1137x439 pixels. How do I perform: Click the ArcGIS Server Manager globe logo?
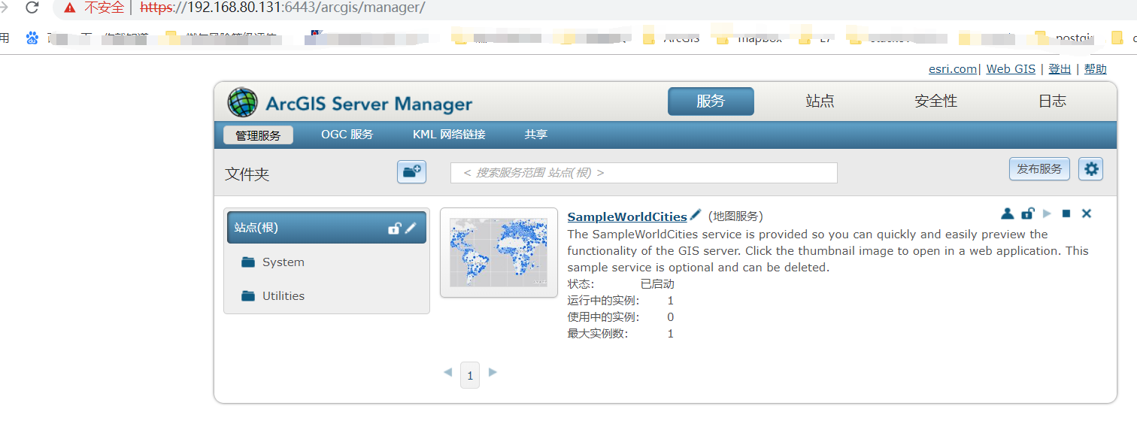pyautogui.click(x=242, y=101)
